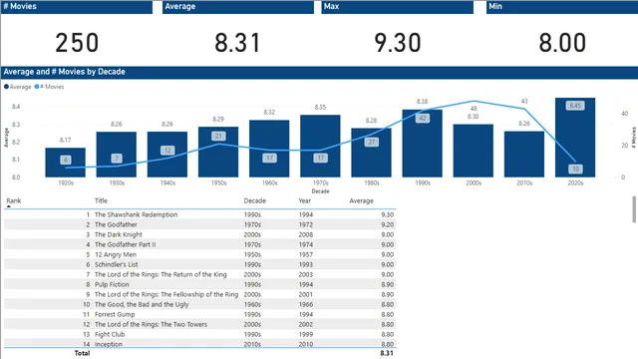
Task: Click the Year column header
Action: point(304,200)
